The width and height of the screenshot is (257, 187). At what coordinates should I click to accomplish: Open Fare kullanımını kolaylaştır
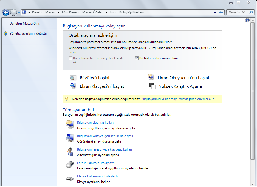(96, 163)
